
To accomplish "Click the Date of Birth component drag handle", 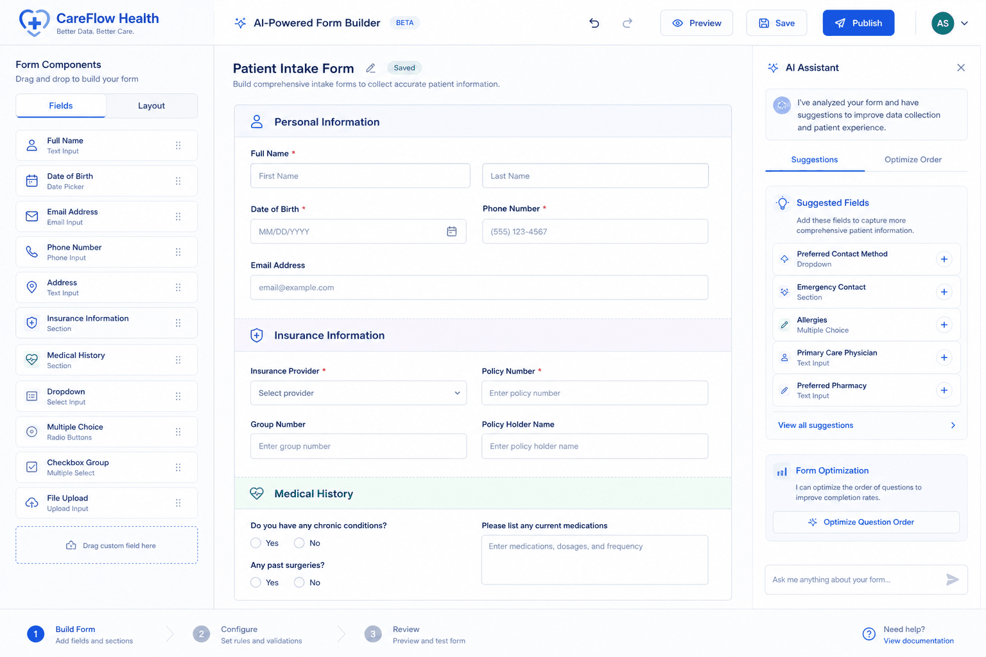I will point(178,181).
